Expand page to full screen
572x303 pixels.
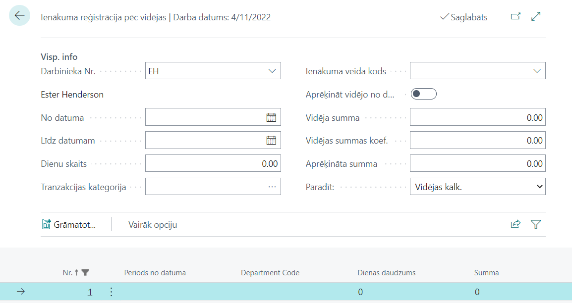coord(536,17)
